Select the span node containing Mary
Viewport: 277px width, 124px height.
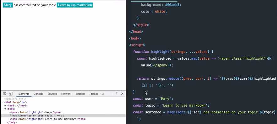[35, 112]
